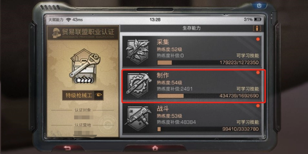This screenshot has width=308, height=154.
Task: Click the gathering skill leaf emblem icon
Action: click(x=138, y=52)
